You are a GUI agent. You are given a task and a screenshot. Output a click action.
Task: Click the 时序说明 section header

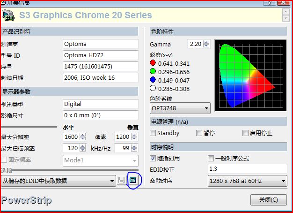(218, 147)
